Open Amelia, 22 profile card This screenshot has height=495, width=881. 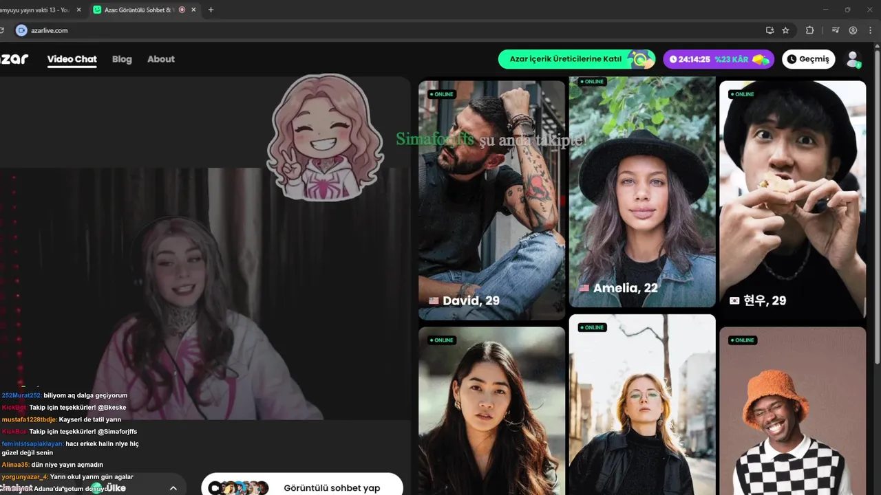point(642,192)
